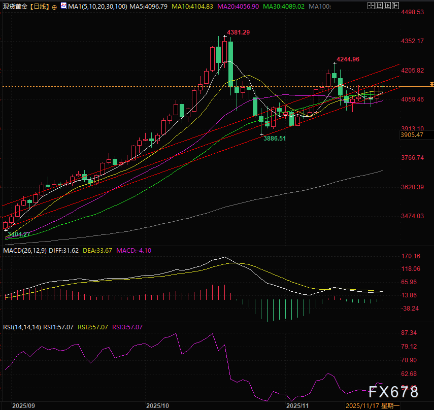Click the chart indicator icon before MA1
This screenshot has width=434, height=410.
pos(63,7)
